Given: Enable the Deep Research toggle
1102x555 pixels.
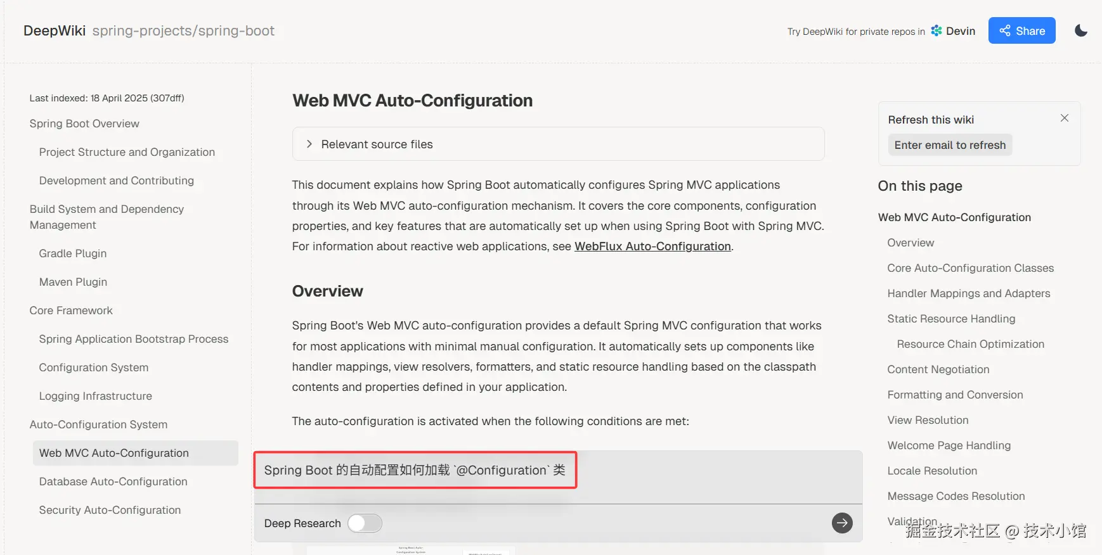Looking at the screenshot, I should (x=365, y=523).
